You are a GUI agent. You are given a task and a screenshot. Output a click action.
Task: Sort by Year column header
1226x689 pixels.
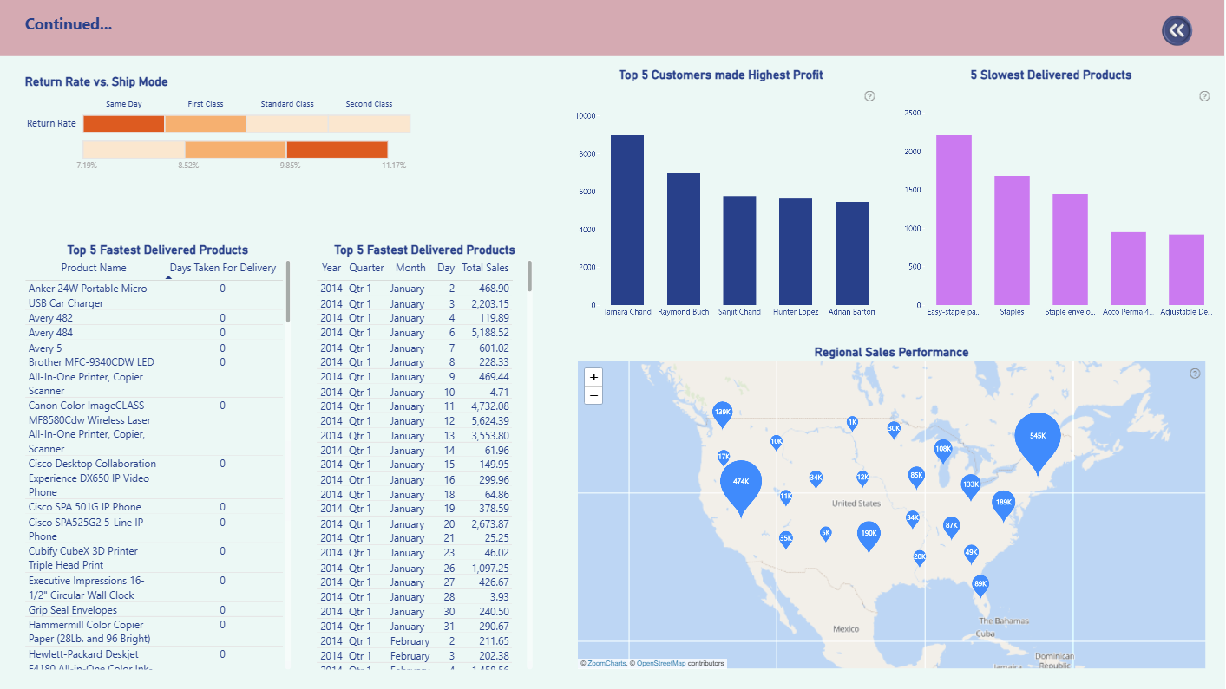(331, 268)
